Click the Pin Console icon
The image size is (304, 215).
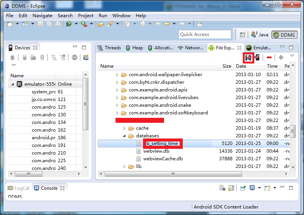(243, 188)
